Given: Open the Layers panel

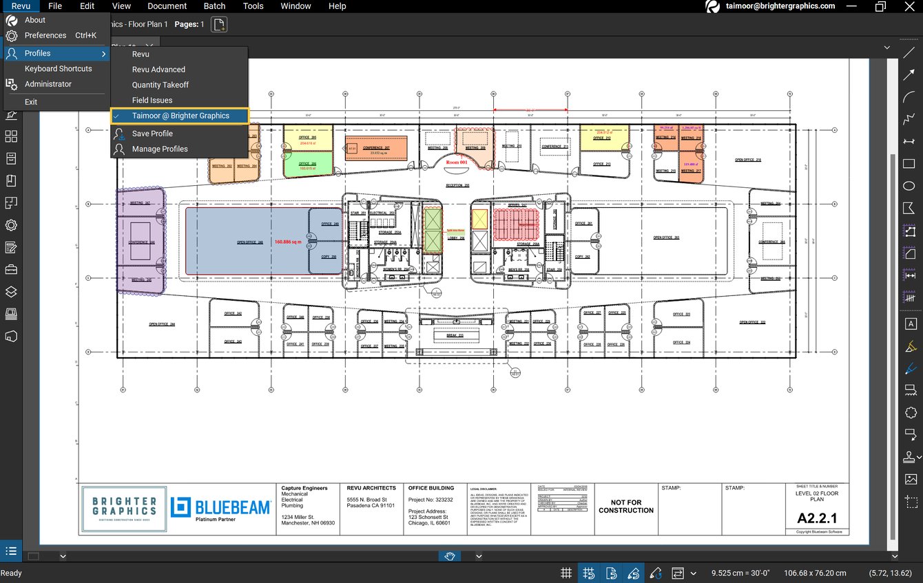Looking at the screenshot, I should pyautogui.click(x=11, y=291).
